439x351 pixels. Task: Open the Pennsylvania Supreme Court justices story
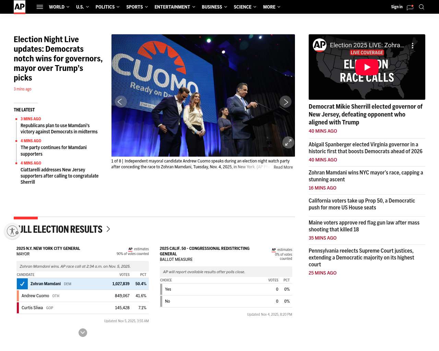tap(361, 257)
